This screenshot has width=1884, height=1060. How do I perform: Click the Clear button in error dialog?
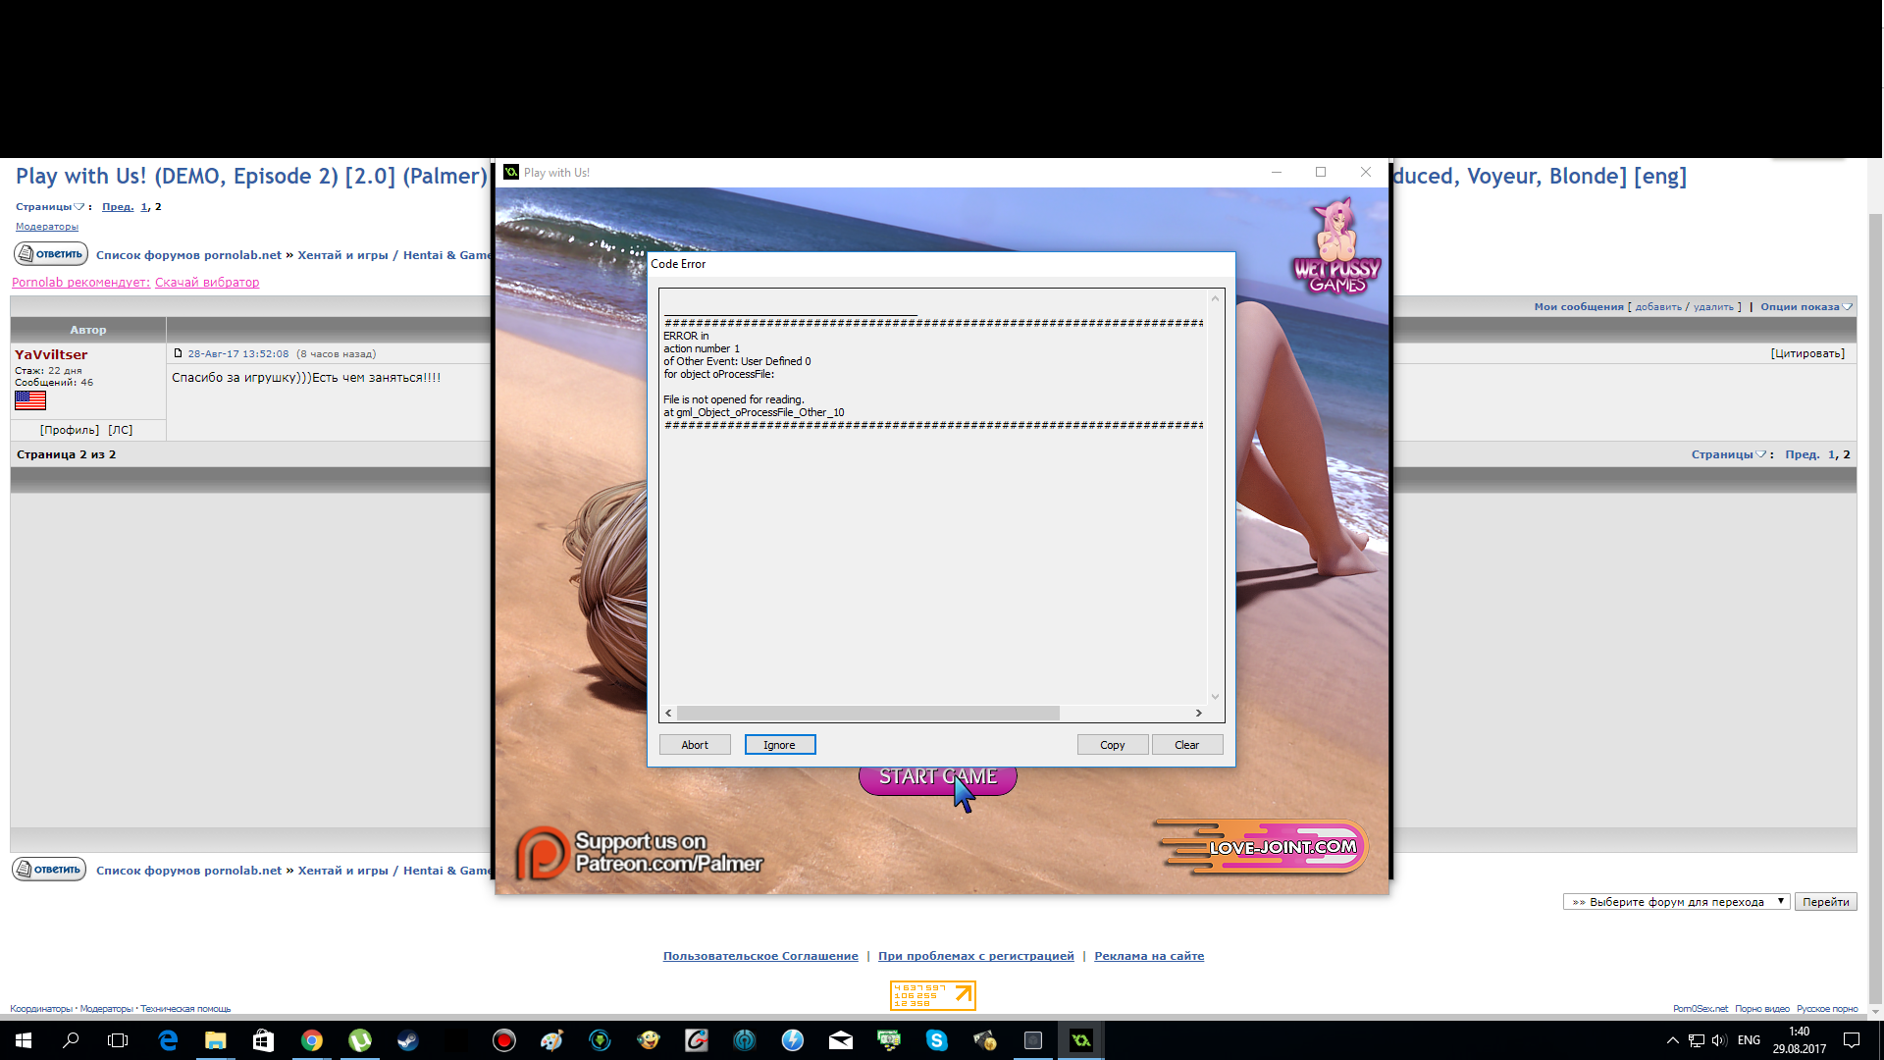[1186, 744]
